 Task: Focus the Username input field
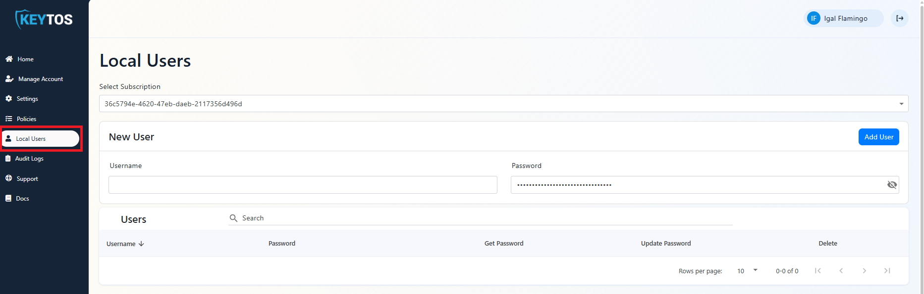click(303, 185)
